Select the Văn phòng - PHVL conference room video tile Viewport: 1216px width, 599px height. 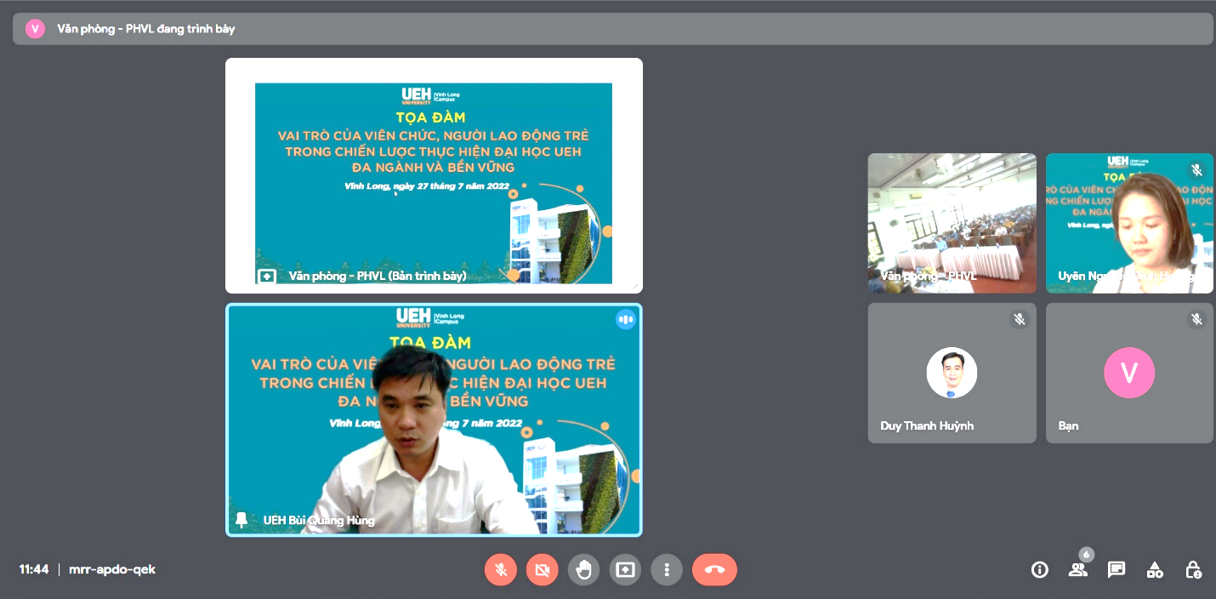(952, 223)
